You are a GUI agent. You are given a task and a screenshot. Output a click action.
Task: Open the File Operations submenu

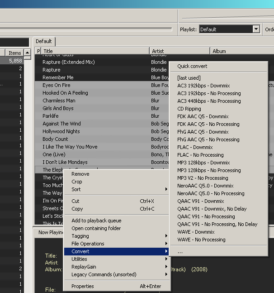pyautogui.click(x=88, y=244)
